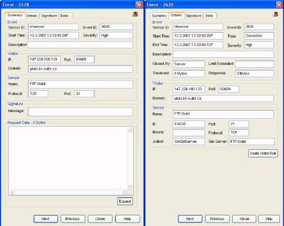Image resolution: width=284 pixels, height=226 pixels.
Task: Open Data tab in right Event window
Action: coord(209,16)
